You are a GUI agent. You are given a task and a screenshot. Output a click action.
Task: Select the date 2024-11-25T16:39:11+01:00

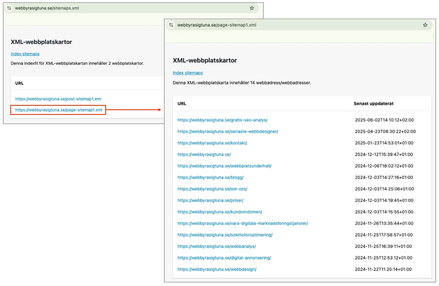click(x=383, y=246)
